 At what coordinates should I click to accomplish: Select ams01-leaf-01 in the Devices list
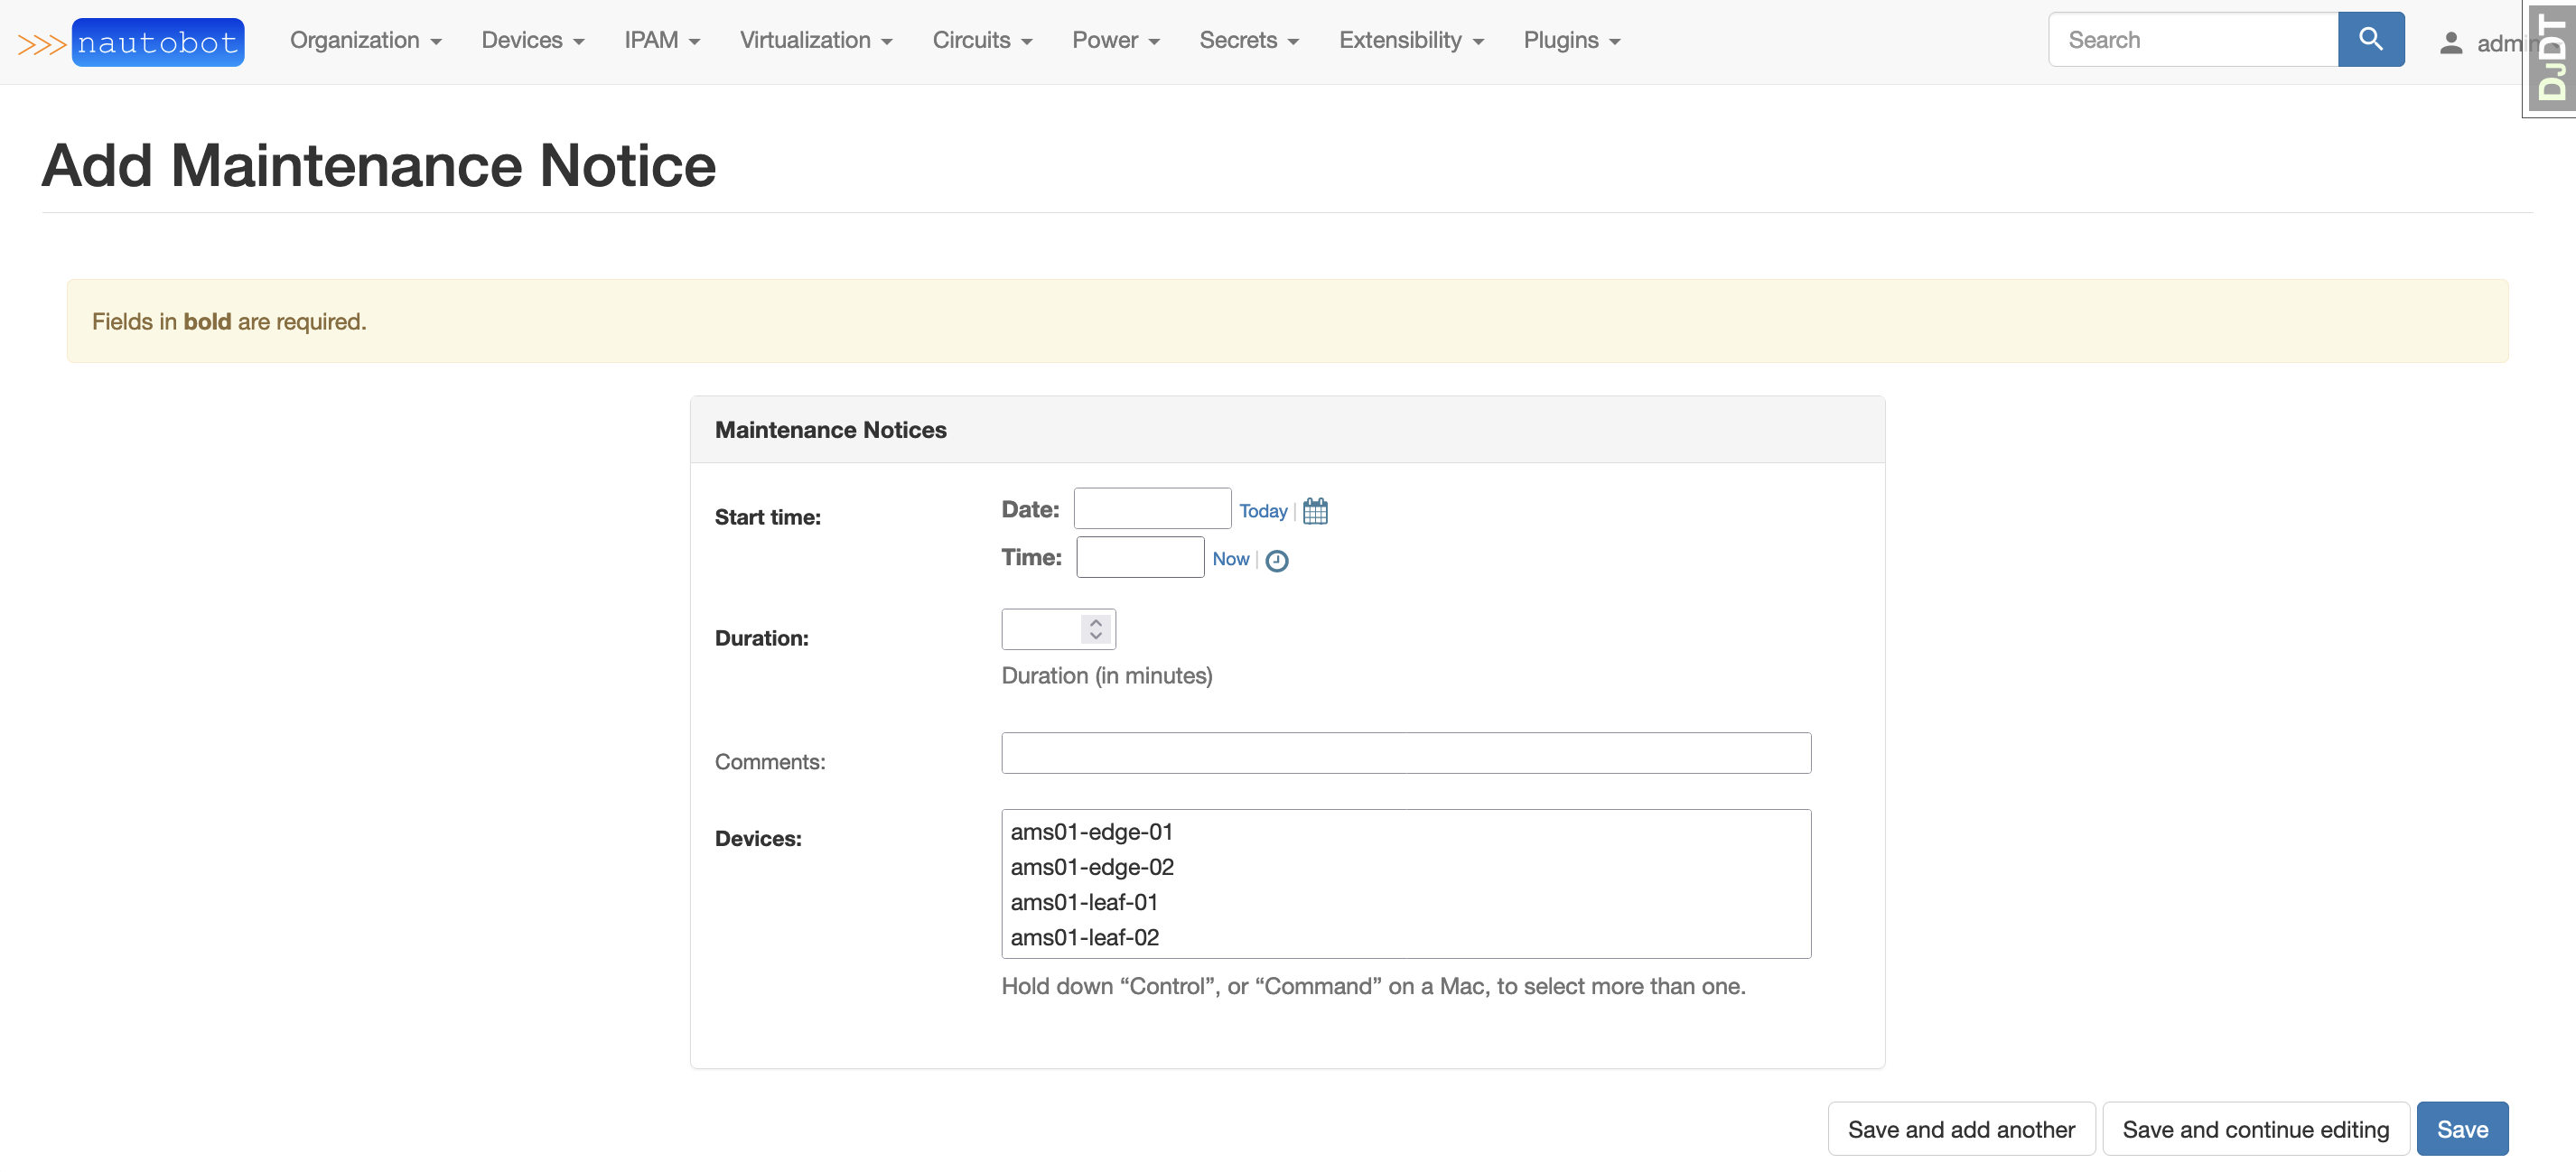(x=1083, y=901)
